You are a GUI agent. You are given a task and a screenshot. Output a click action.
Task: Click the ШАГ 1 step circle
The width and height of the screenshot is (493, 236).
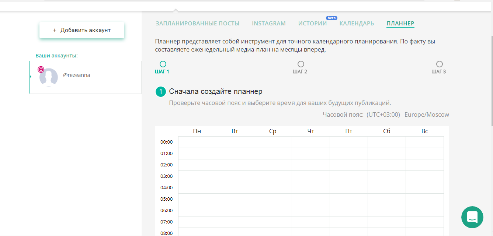pos(163,64)
